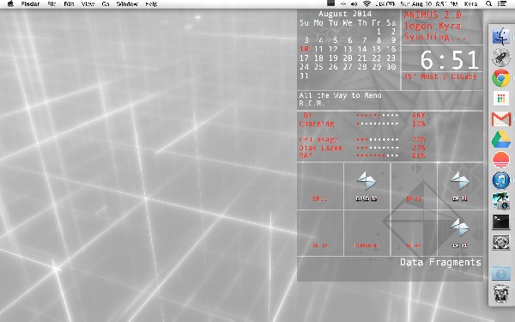Click the Disk Usage dot bar

378,148
